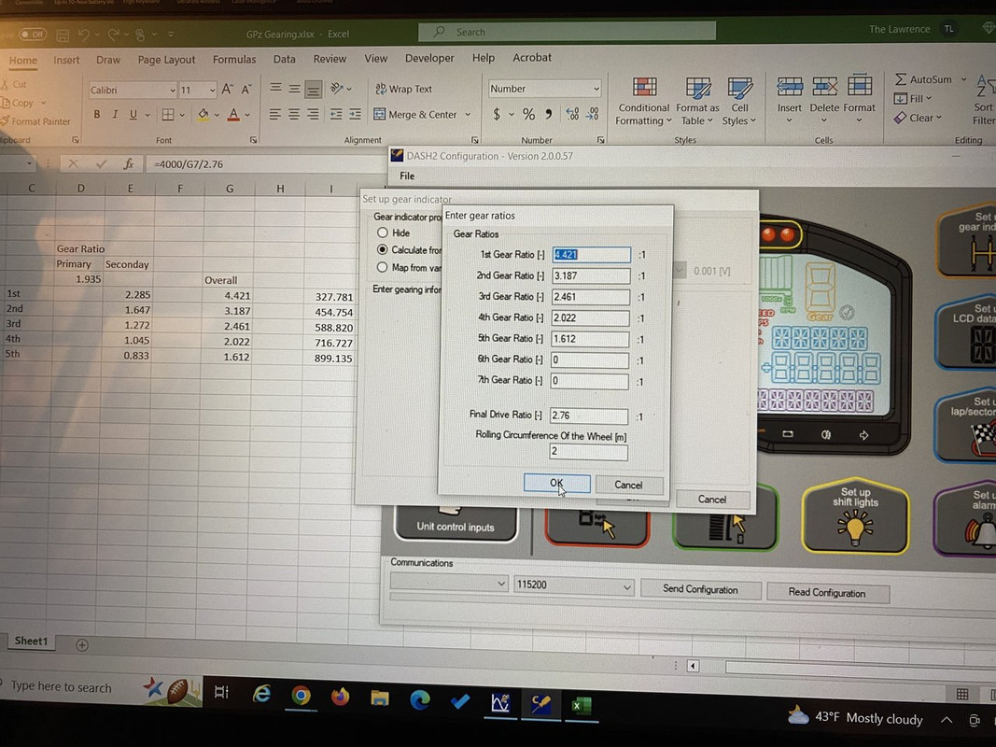
Task: Click Cancel in Set up gear indicator dialog
Action: [x=712, y=500]
